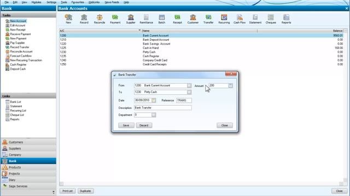Image resolution: width=350 pixels, height=196 pixels.
Task: Select Pay Supplier task
Action: (17, 42)
